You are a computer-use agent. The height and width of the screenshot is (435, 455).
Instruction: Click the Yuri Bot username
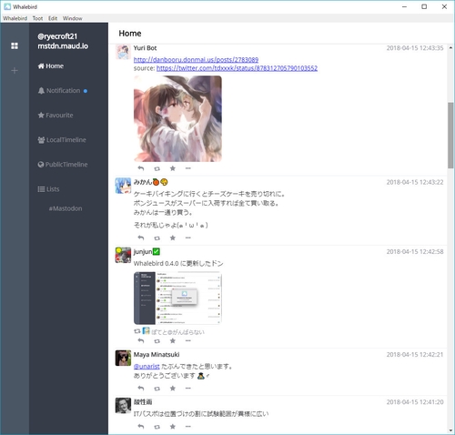point(145,48)
